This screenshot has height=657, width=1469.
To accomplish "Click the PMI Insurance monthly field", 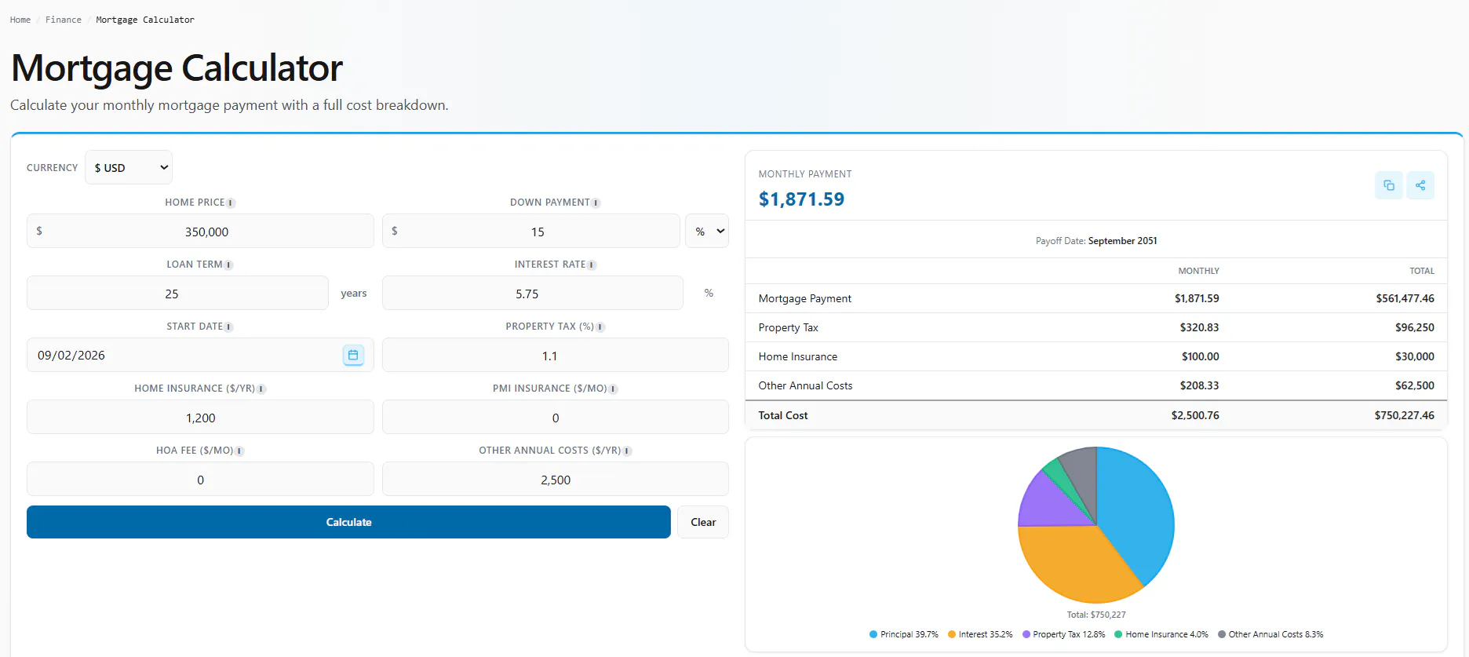I will (556, 418).
